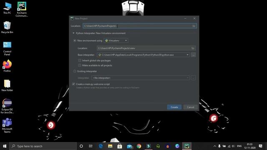Minimize the New Project dialog

(x=185, y=18)
